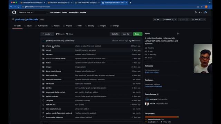This screenshot has width=221, height=124.
Task: Click the Unwatch button
Action: click(x=168, y=20)
